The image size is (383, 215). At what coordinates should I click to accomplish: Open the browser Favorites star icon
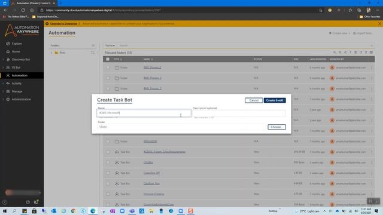click(350, 10)
